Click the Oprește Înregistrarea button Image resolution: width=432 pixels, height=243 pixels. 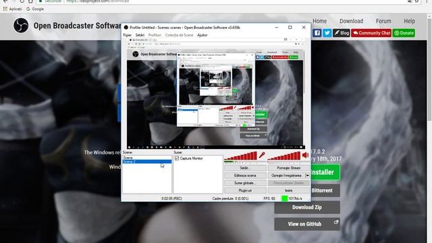(x=286, y=175)
